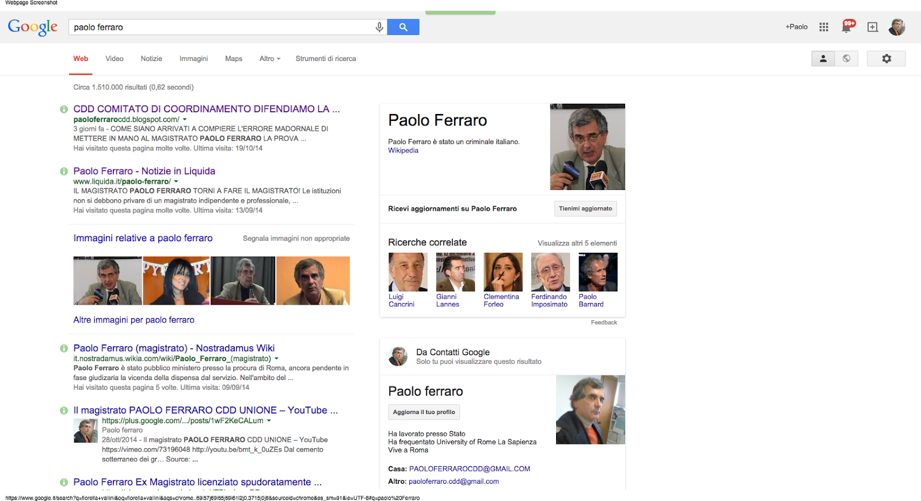Open Strumenti di ricerca
This screenshot has width=921, height=501.
click(326, 59)
